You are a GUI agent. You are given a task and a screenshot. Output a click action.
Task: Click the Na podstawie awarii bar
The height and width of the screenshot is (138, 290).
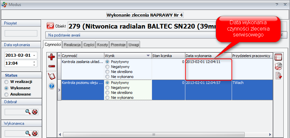[166, 35]
